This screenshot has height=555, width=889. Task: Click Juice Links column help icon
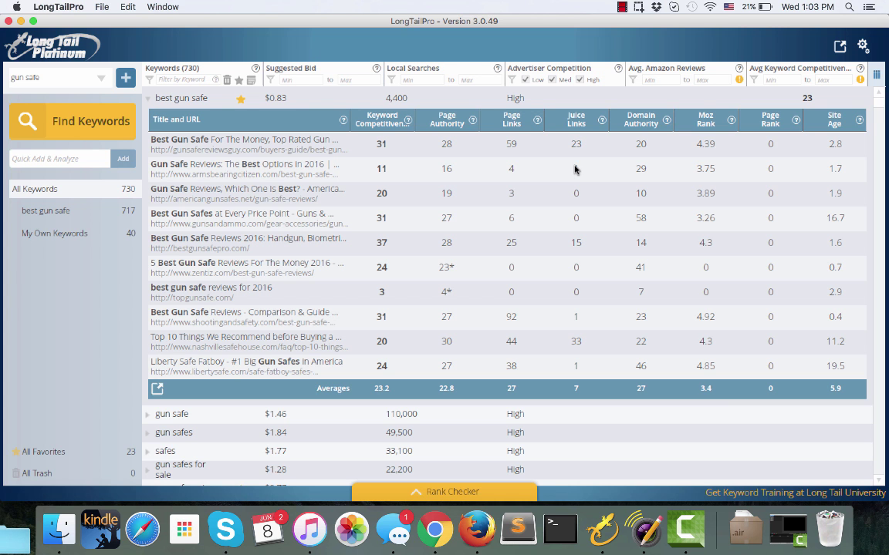click(602, 120)
